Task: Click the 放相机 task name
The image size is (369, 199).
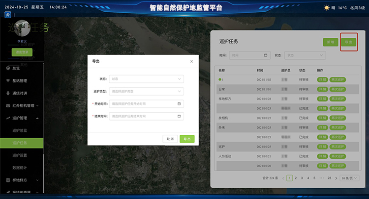Action: pyautogui.click(x=223, y=118)
